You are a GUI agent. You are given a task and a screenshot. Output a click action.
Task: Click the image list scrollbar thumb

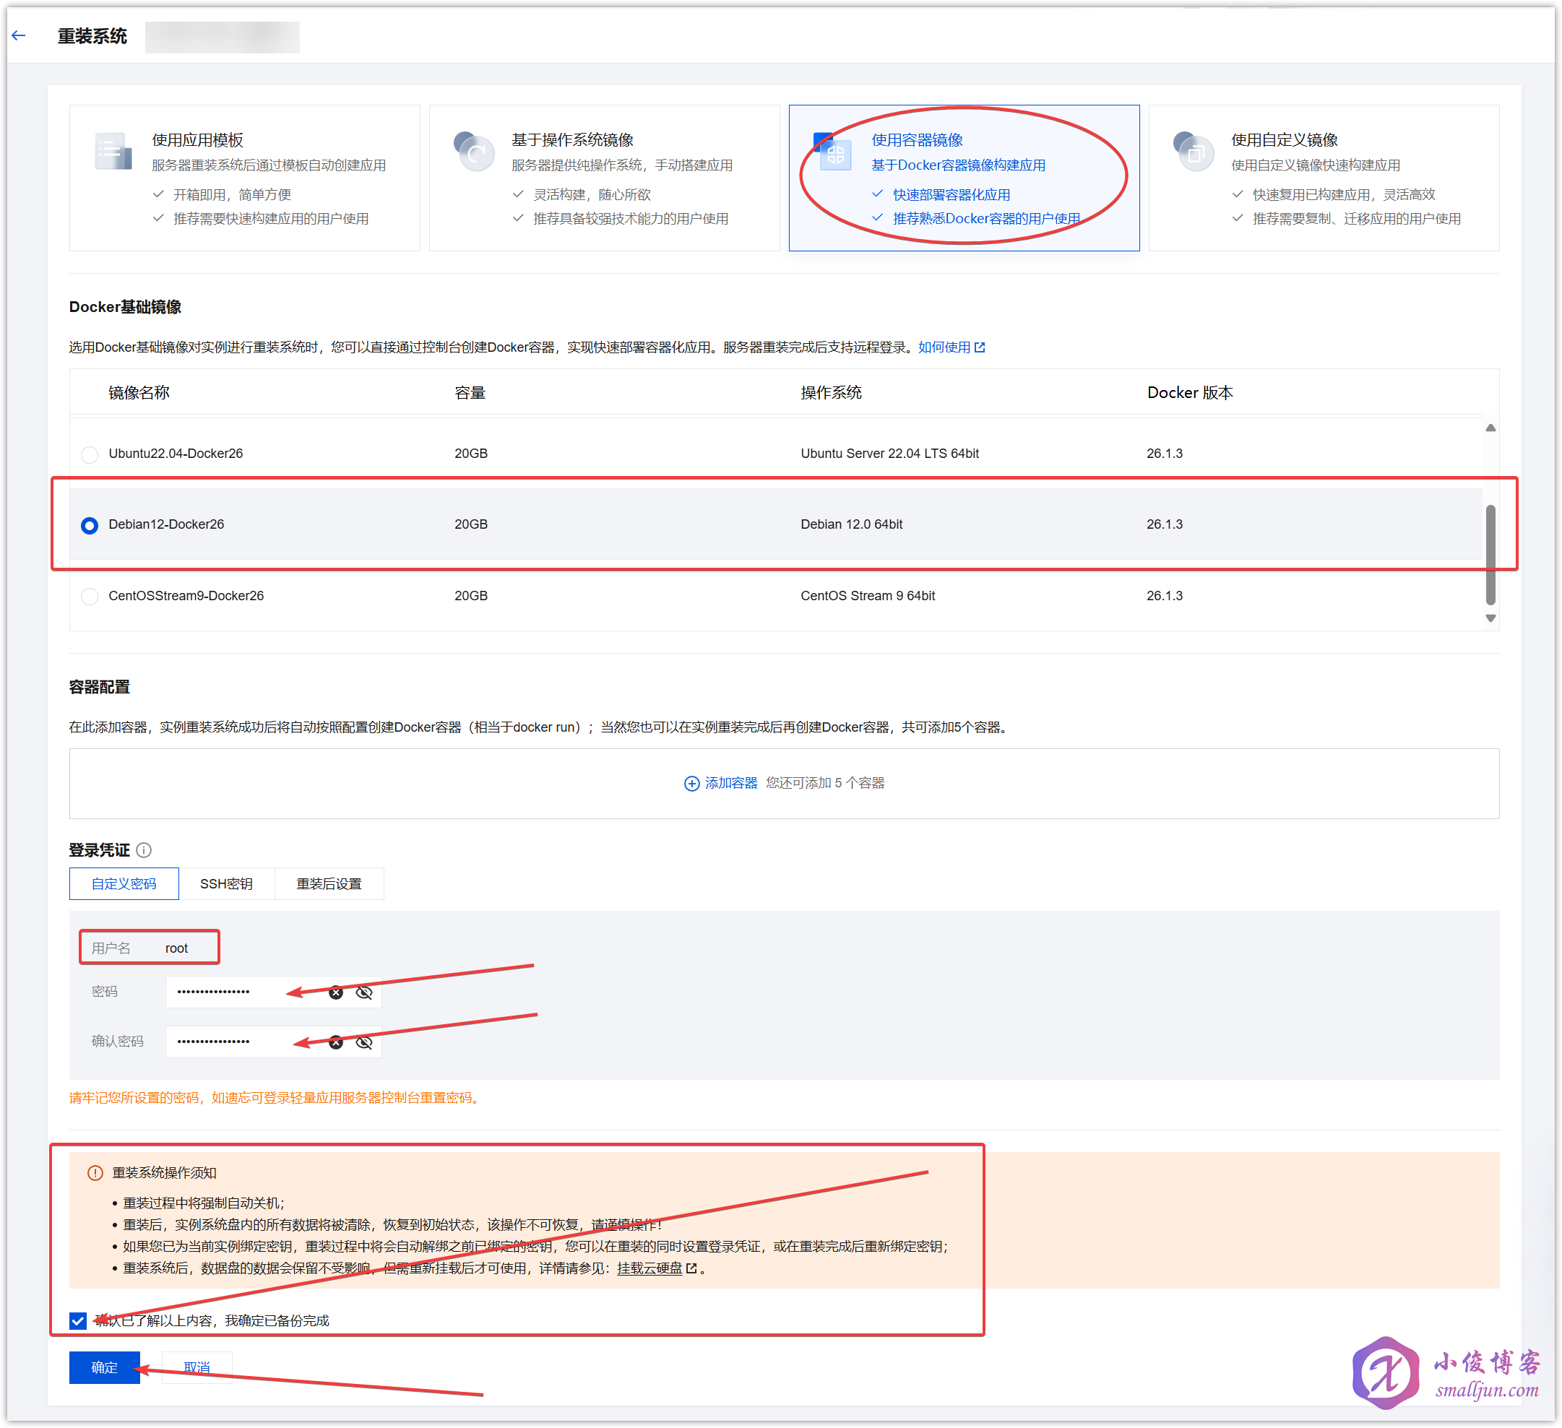[x=1490, y=555]
